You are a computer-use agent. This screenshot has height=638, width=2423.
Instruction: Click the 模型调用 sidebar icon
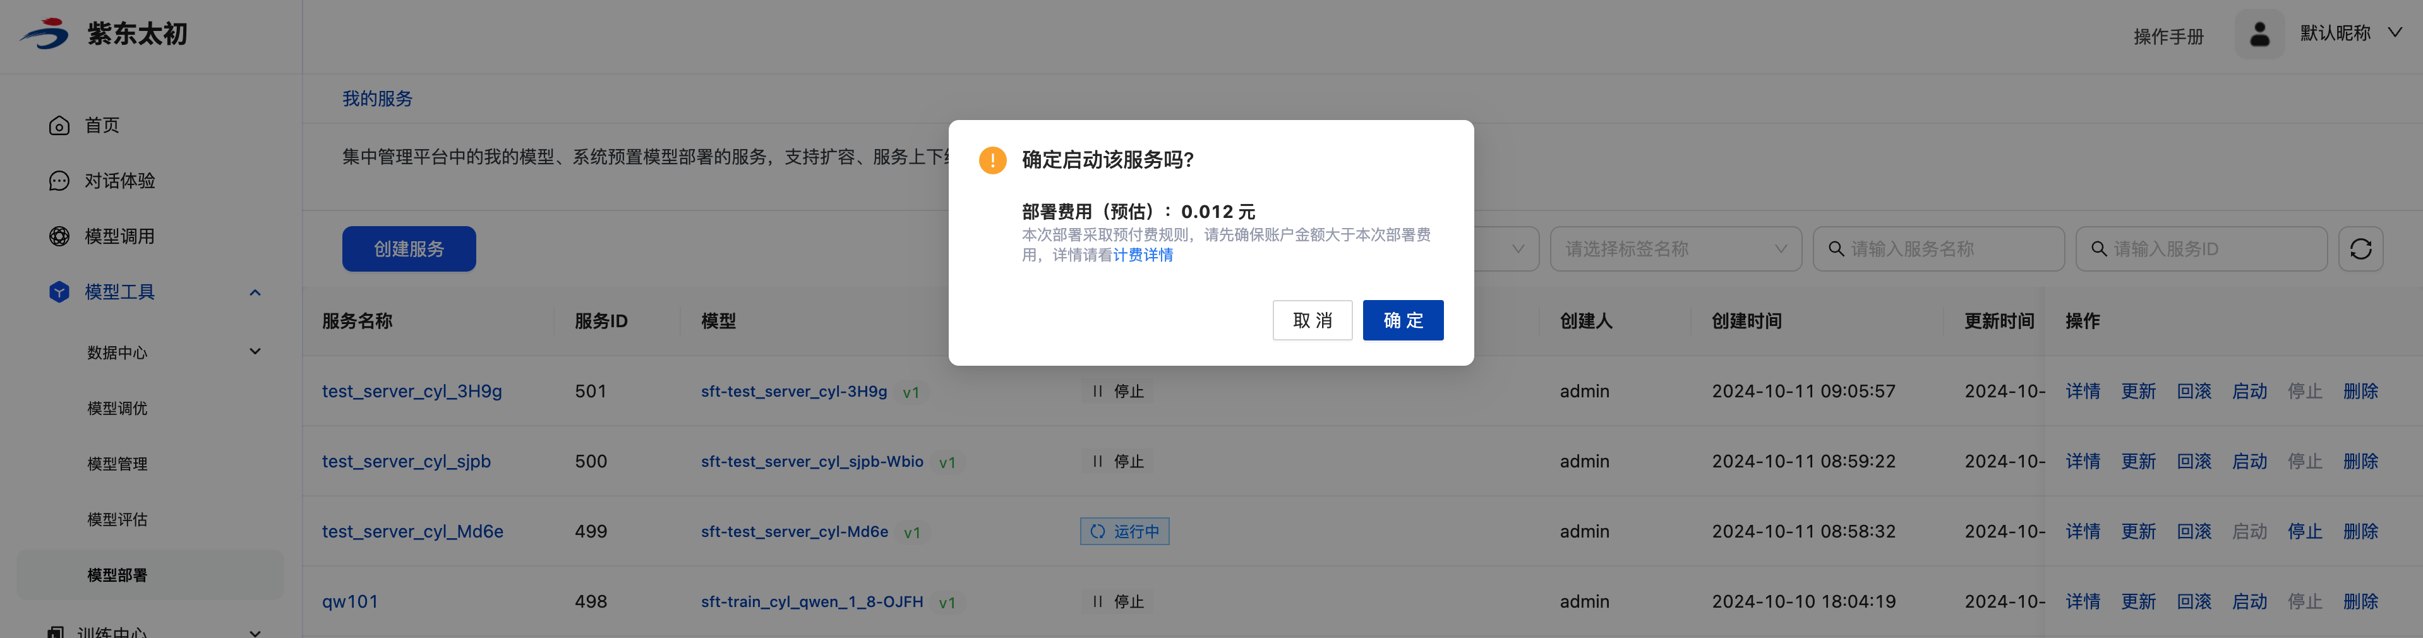[x=59, y=236]
